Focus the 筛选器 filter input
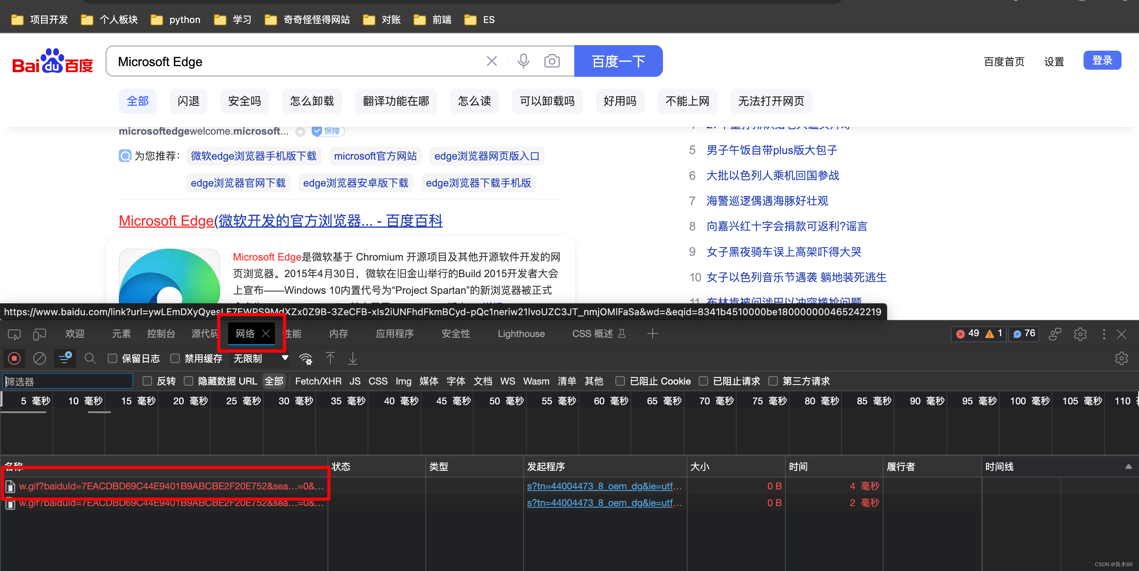 (x=68, y=381)
